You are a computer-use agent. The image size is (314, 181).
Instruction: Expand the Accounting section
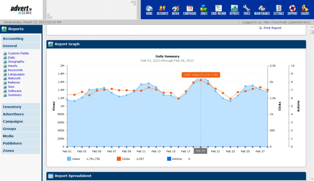[x=21, y=38]
